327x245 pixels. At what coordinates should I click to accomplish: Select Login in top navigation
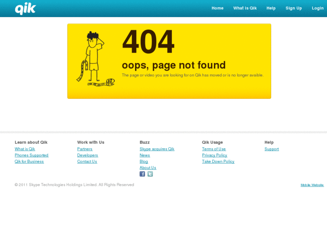click(x=318, y=8)
